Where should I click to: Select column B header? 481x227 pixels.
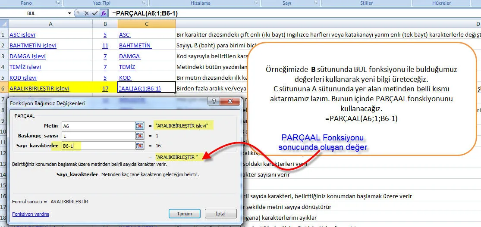[x=105, y=24]
